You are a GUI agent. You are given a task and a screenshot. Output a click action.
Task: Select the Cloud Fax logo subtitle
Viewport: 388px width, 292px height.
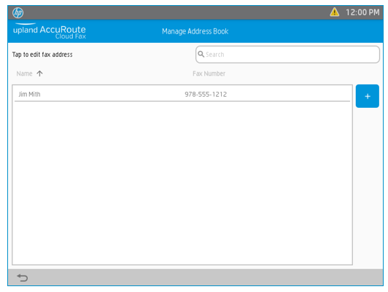pos(71,36)
